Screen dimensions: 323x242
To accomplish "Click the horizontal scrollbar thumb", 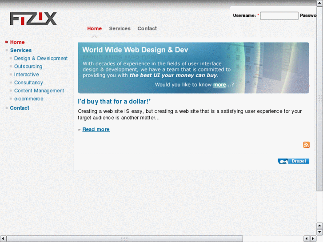I will [x=125, y=239].
